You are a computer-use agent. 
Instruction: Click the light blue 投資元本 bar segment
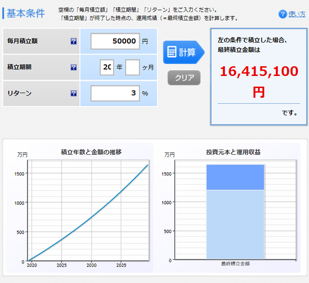click(235, 224)
